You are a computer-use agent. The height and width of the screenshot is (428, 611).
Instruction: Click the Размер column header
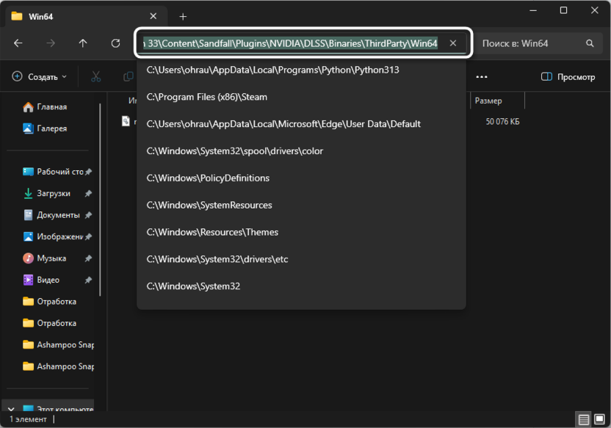pos(488,101)
